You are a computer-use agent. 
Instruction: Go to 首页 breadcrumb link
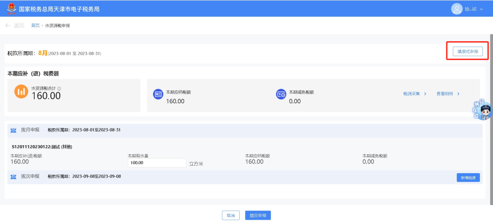click(35, 26)
